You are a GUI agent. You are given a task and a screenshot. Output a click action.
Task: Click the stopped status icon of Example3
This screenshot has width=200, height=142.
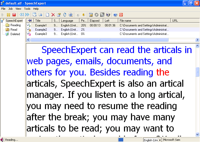coord(29,34)
